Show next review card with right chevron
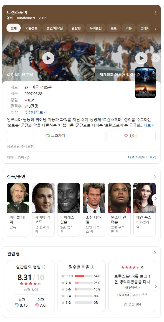164x322 pixels. click(x=156, y=287)
